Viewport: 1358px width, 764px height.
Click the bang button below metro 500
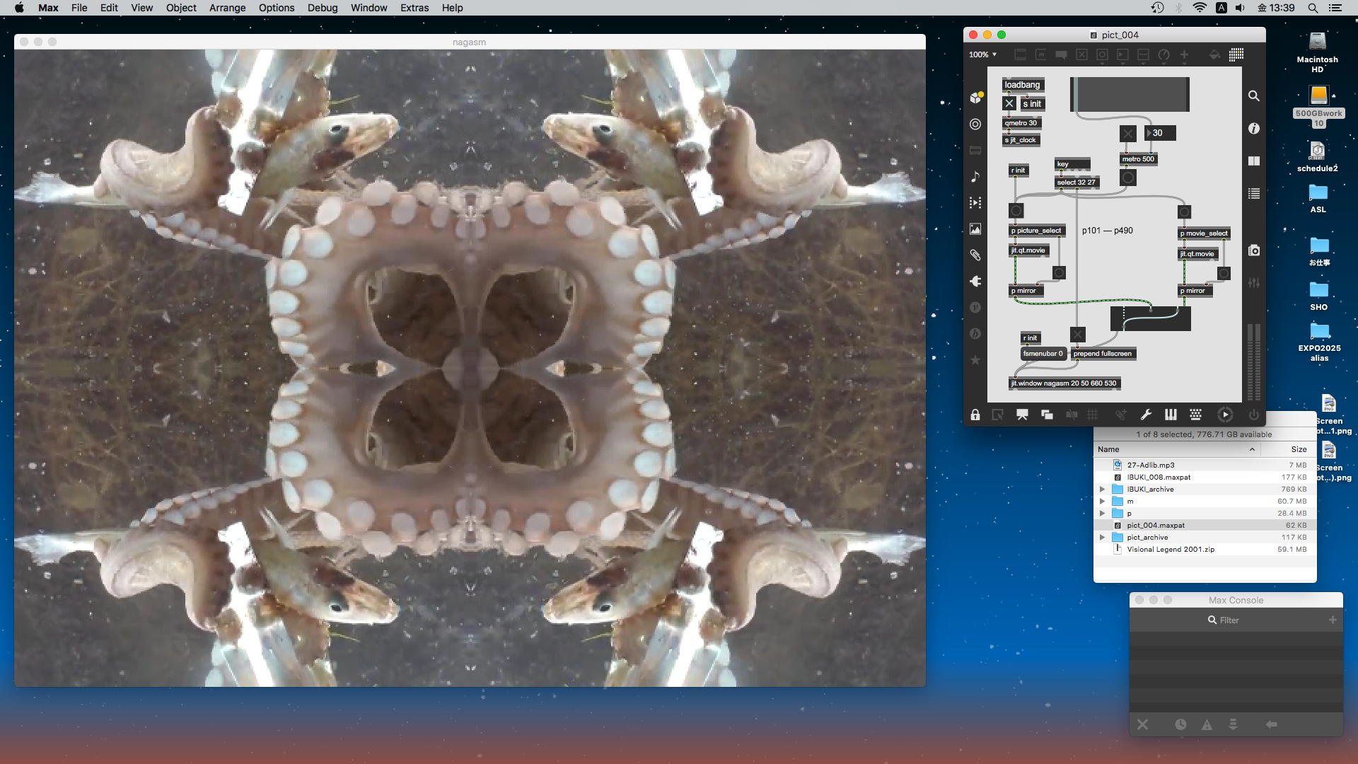click(x=1128, y=178)
